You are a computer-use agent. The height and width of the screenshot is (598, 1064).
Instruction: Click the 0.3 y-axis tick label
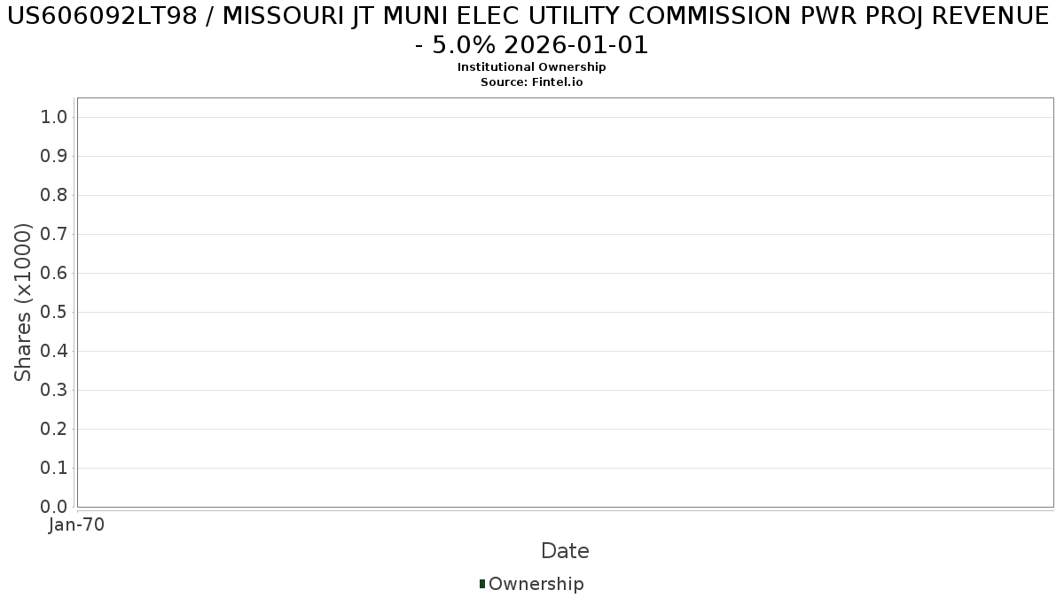[55, 391]
